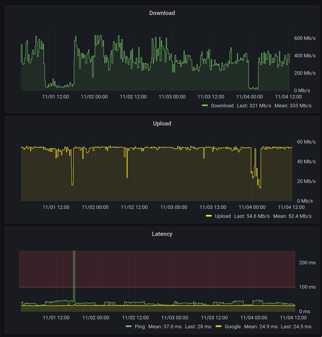Toggle the Ping series legend label
The width and height of the screenshot is (322, 337).
(x=139, y=326)
